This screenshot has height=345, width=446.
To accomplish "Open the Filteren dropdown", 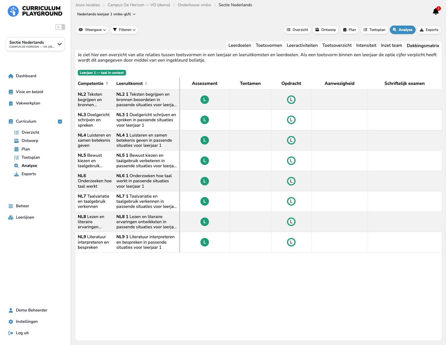I will point(124,30).
